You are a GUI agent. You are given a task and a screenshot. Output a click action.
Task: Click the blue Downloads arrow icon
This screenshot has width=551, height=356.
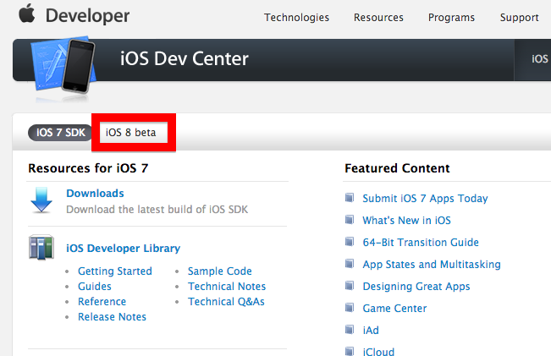[x=41, y=200]
